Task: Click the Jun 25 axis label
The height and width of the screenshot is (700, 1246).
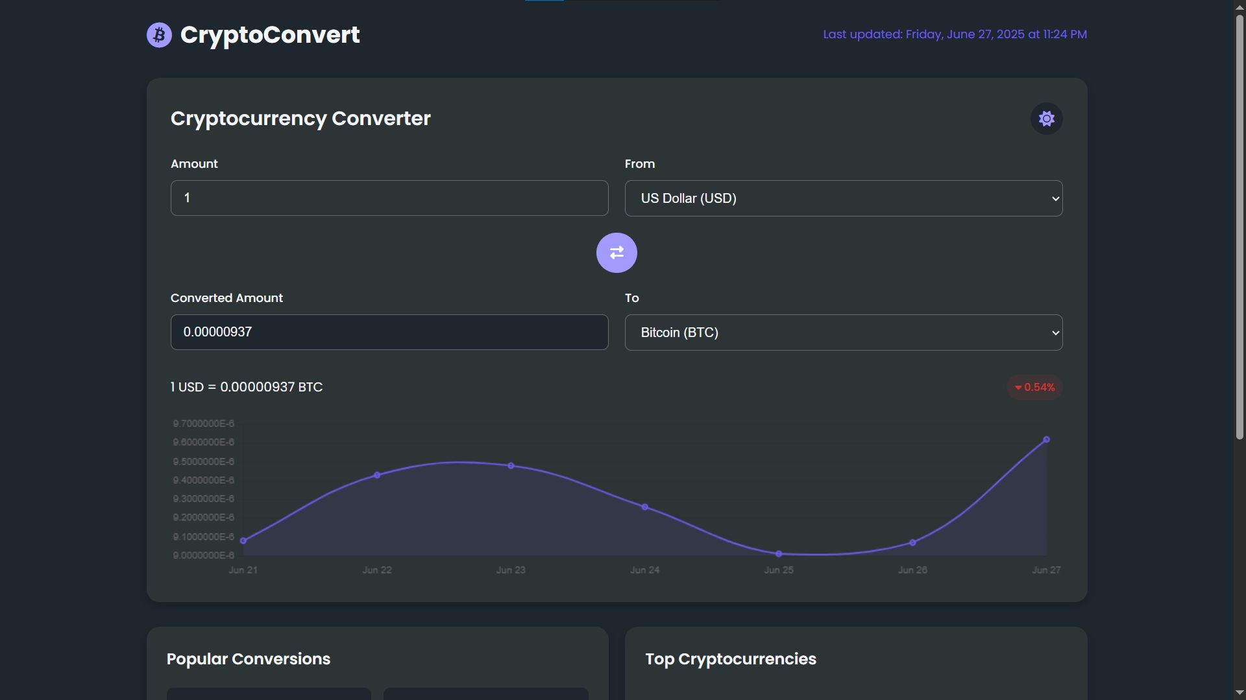Action: 779,570
